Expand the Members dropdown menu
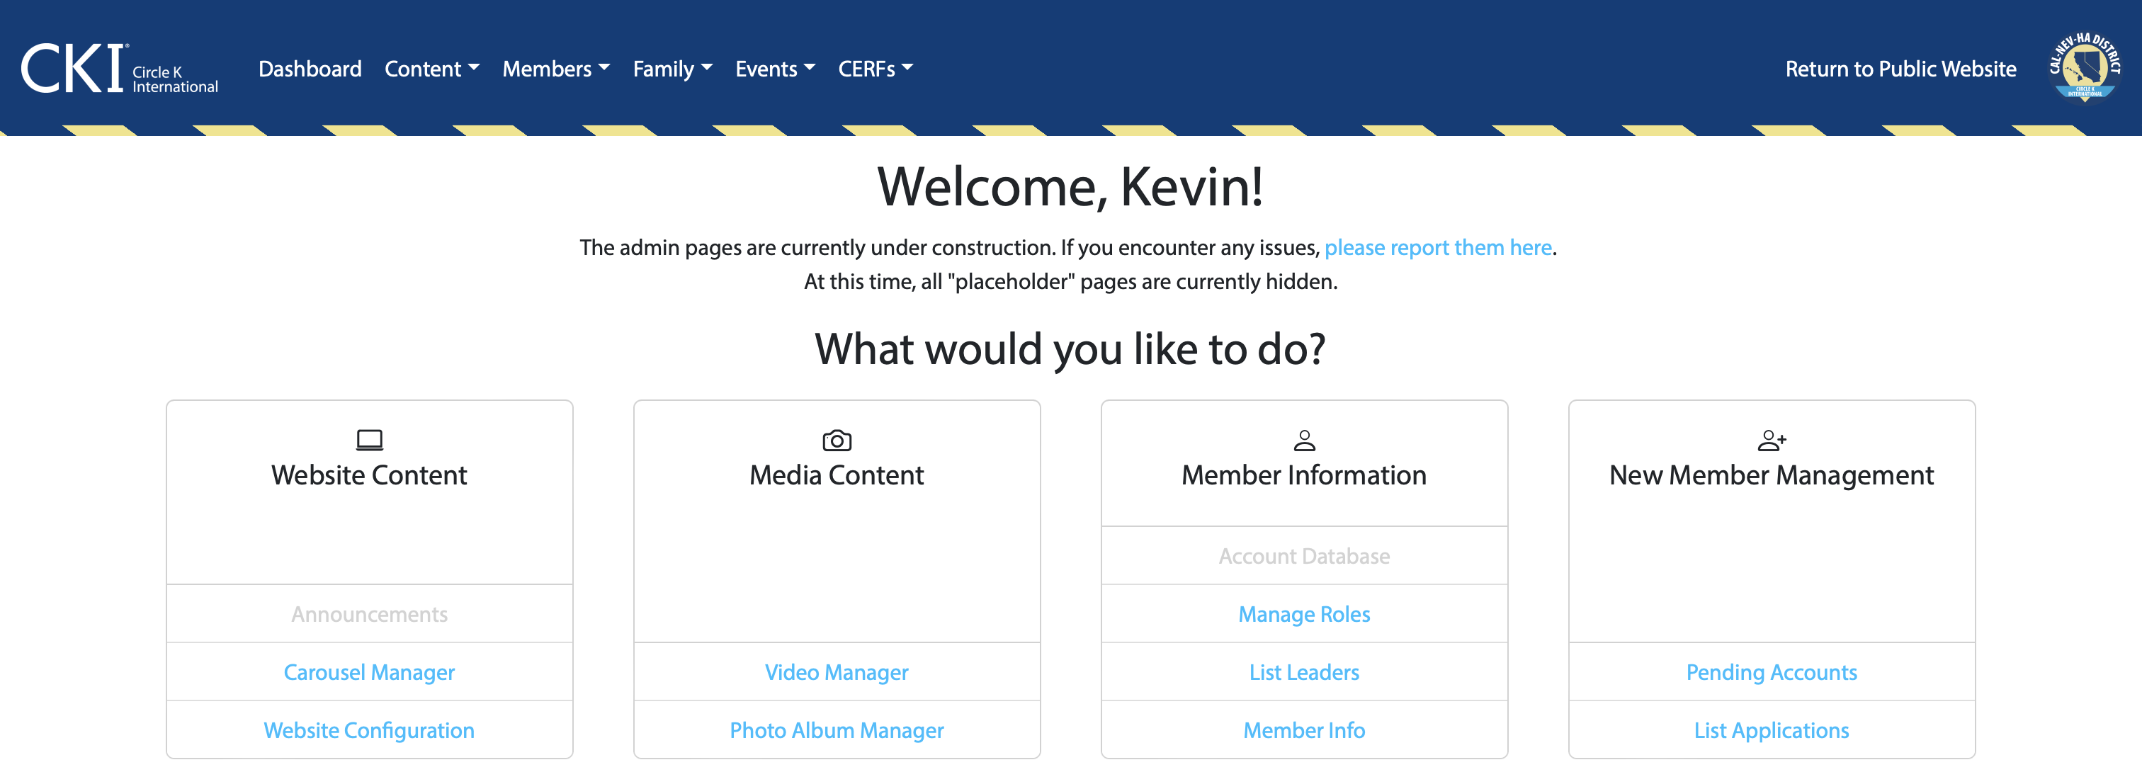The height and width of the screenshot is (772, 2142). click(555, 68)
